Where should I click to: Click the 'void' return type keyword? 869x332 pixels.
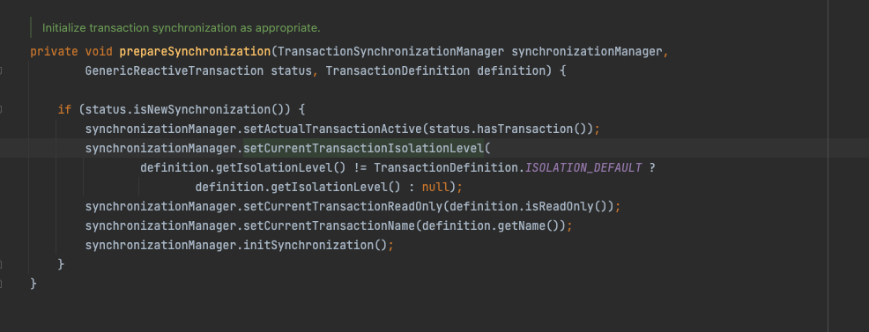pos(99,52)
